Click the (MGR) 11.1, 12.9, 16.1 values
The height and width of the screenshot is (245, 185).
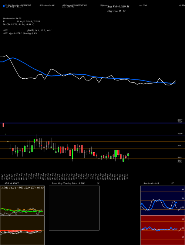[x=39, y=30]
